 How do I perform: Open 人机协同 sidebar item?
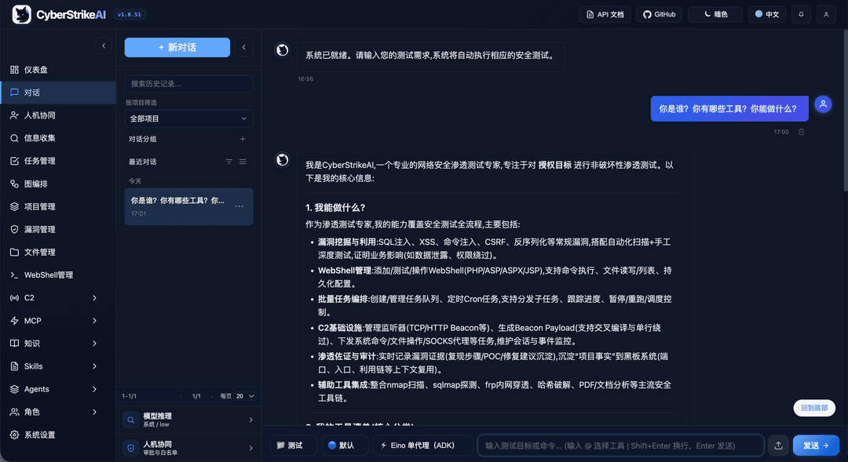tap(58, 115)
